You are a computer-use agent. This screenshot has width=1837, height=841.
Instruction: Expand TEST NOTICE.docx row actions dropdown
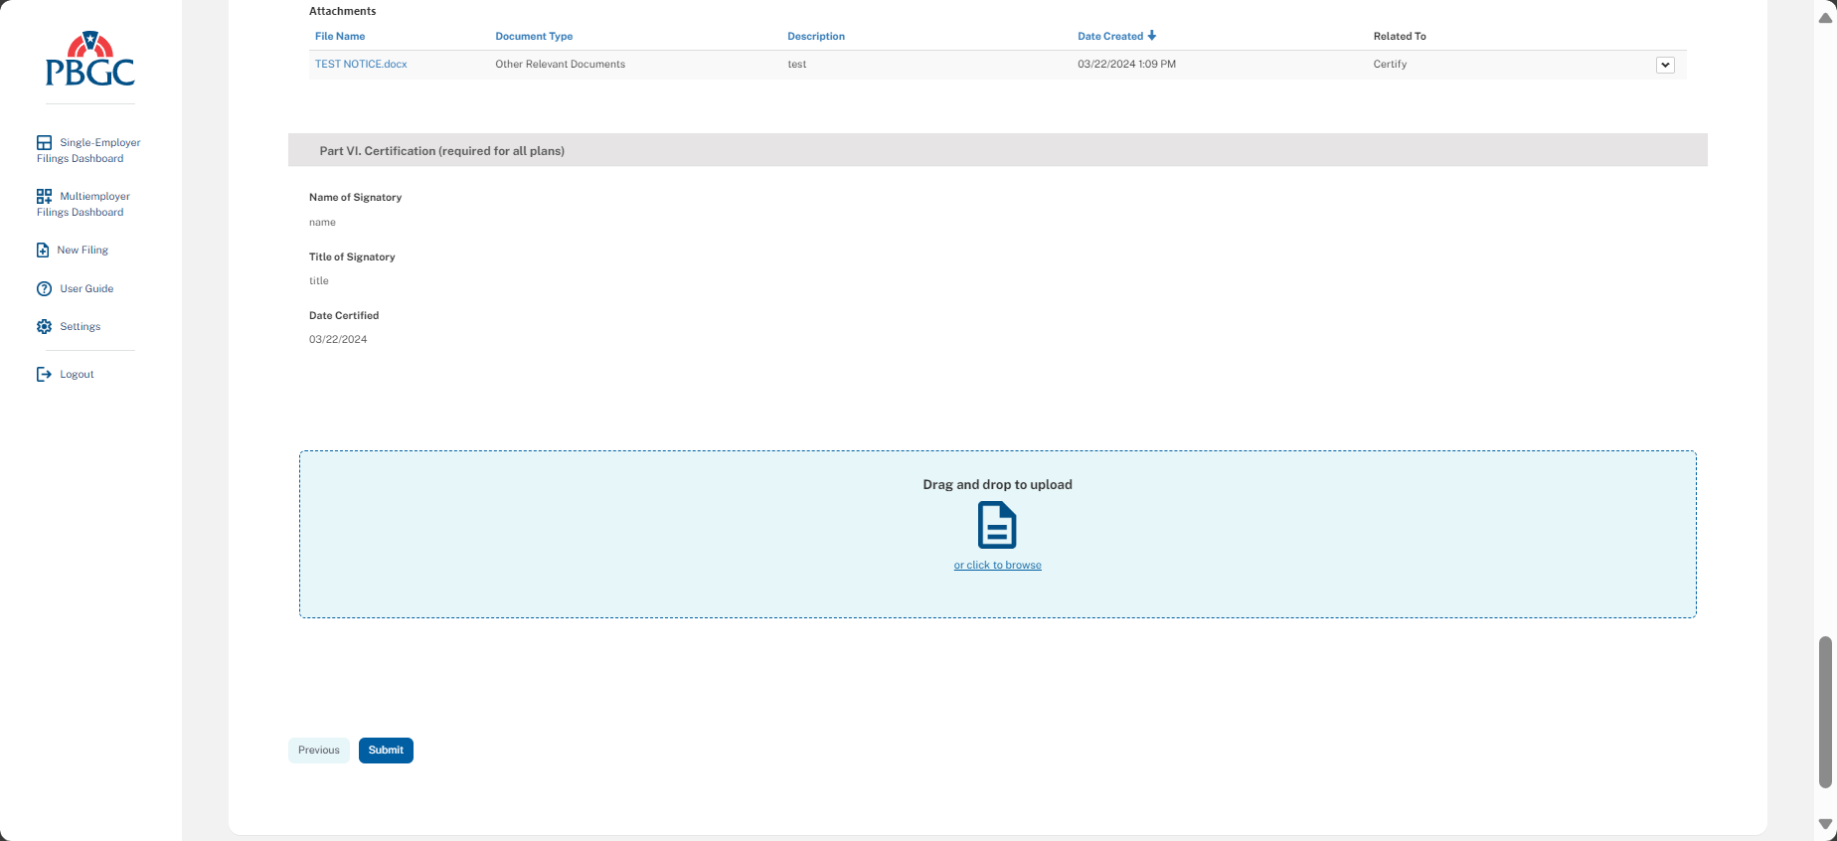tap(1665, 66)
